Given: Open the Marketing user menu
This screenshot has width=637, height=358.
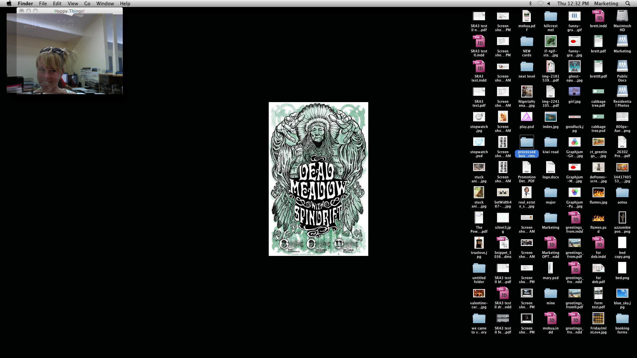Looking at the screenshot, I should coord(606,3).
